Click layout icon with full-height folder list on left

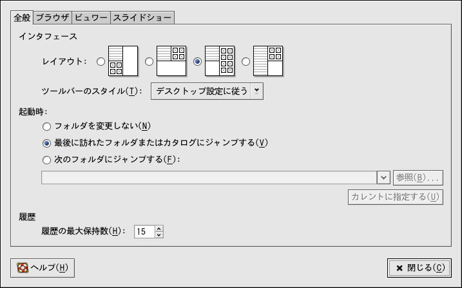pyautogui.click(x=269, y=61)
